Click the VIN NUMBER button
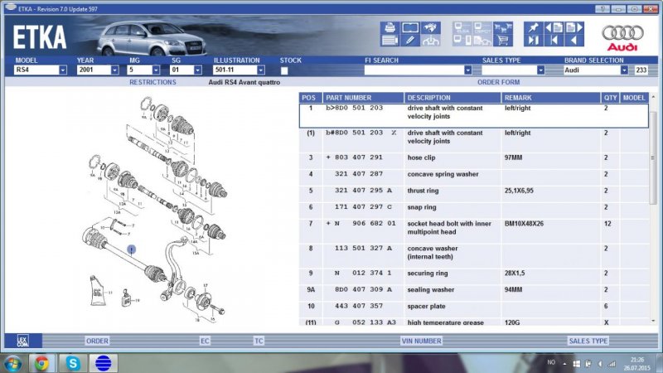The image size is (663, 373). pyautogui.click(x=420, y=341)
